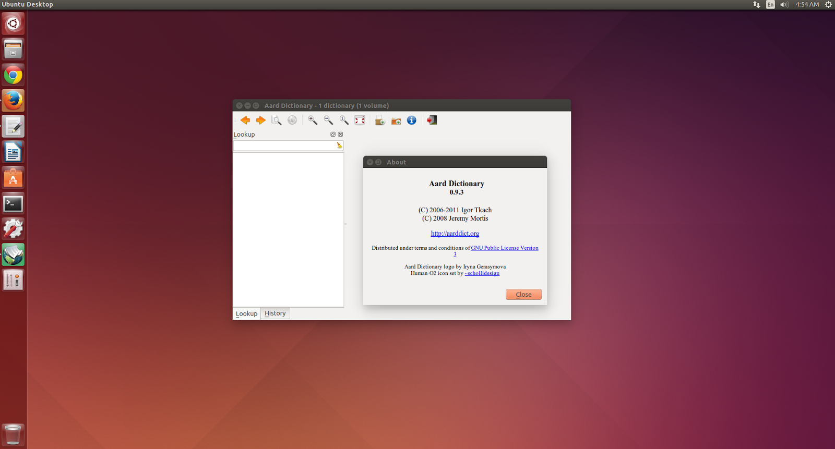The height and width of the screenshot is (449, 835).
Task: Open System Settings from the launcher
Action: pyautogui.click(x=13, y=229)
